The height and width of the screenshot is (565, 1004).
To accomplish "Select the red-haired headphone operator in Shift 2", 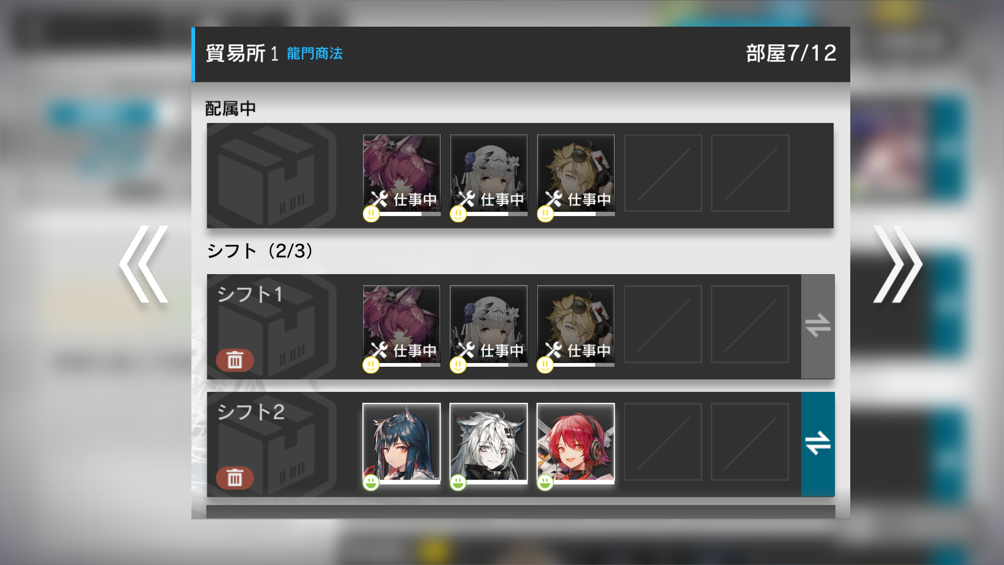I will [x=576, y=444].
